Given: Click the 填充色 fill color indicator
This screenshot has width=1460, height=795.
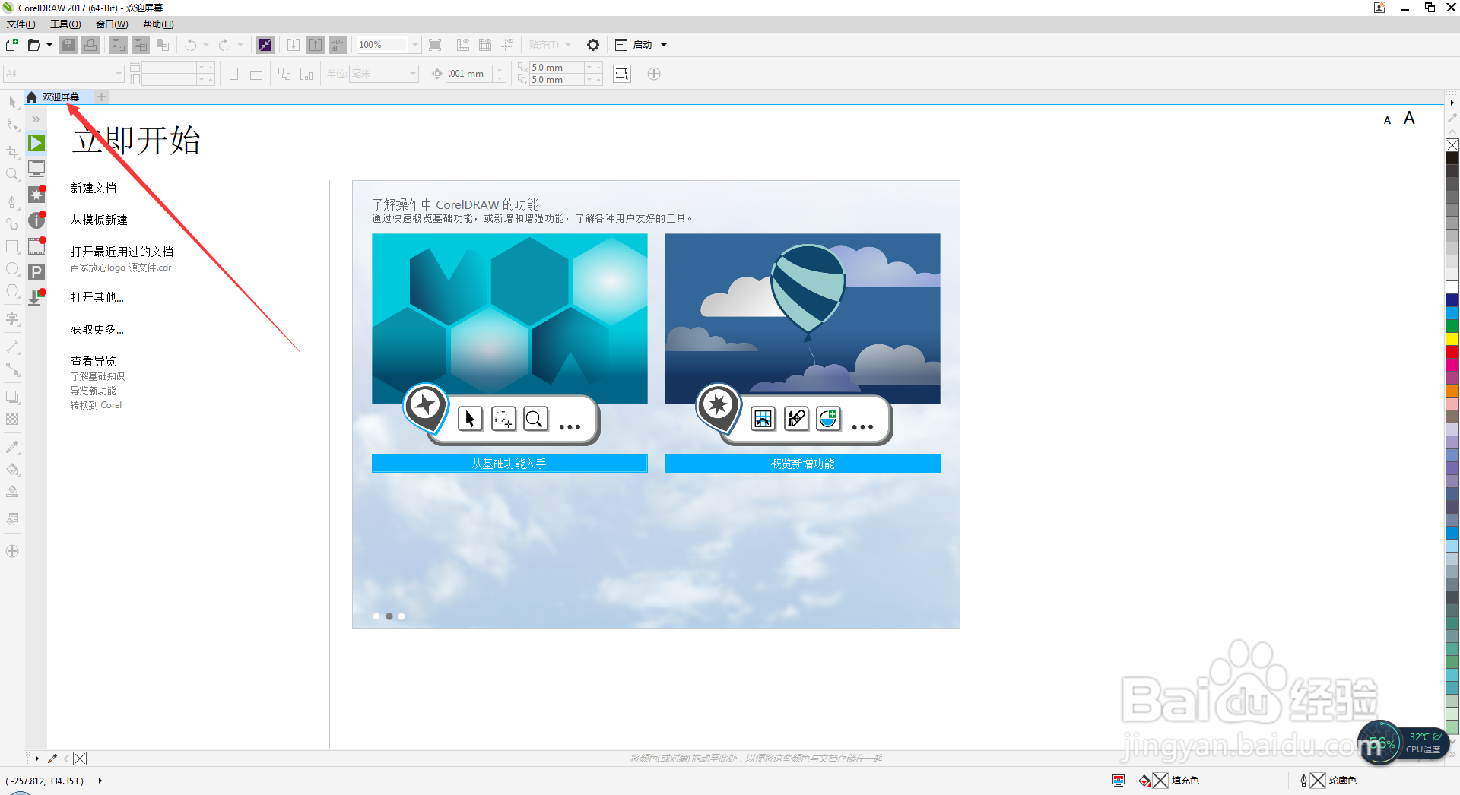Looking at the screenshot, I should [x=1169, y=781].
